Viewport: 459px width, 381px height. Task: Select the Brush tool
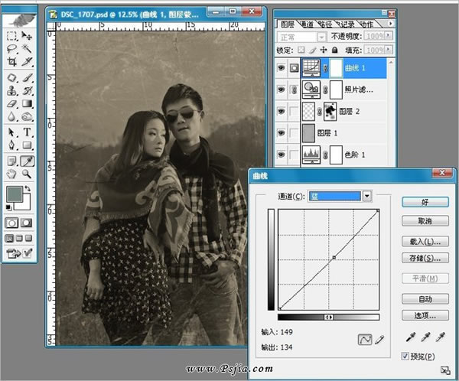coord(27,78)
